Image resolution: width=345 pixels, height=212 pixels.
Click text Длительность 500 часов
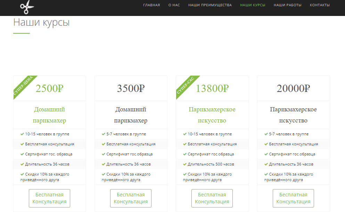pos(211,164)
